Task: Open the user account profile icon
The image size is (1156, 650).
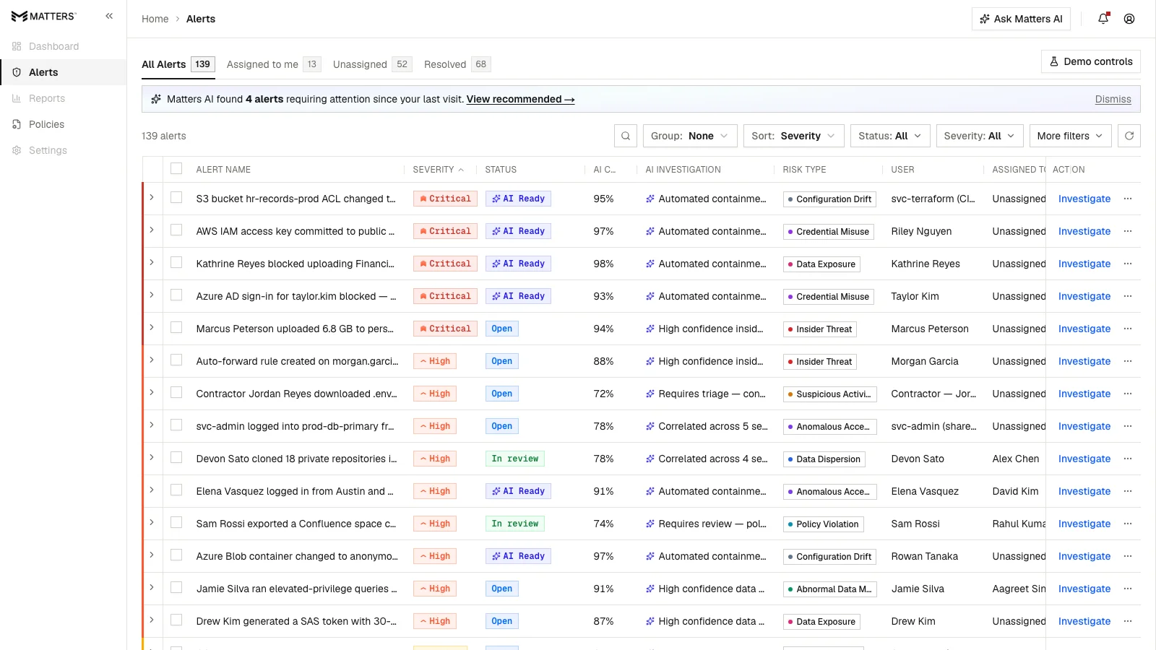Action: pyautogui.click(x=1129, y=19)
